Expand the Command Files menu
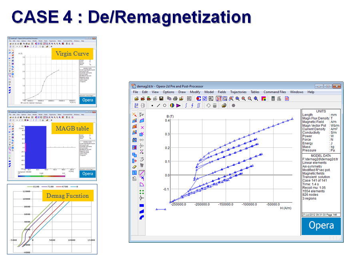The width and height of the screenshot is (344, 255). coord(274,92)
